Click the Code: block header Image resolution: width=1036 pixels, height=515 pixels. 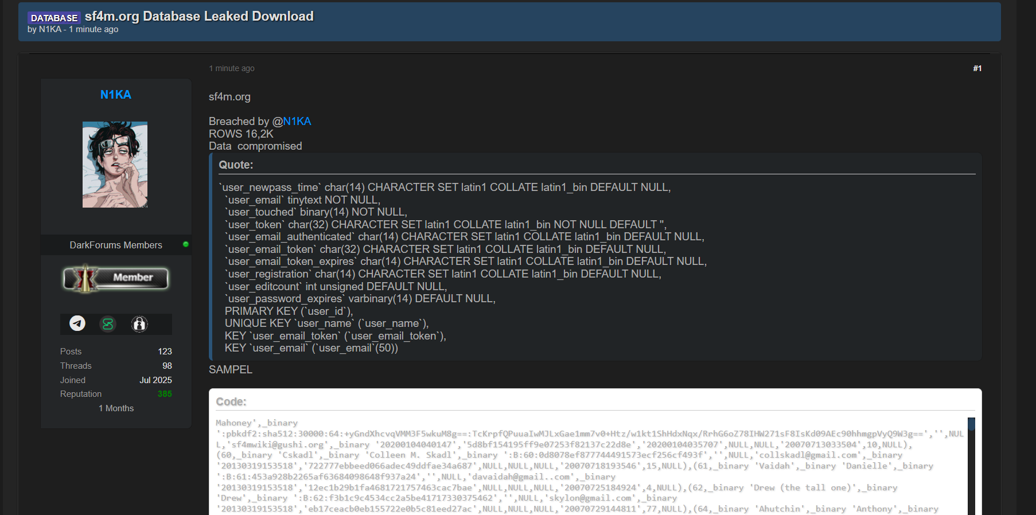click(x=231, y=402)
